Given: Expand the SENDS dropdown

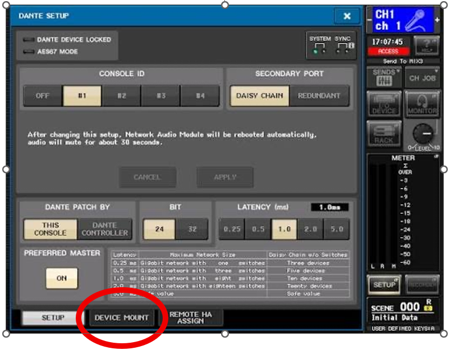Looking at the screenshot, I should click(384, 77).
